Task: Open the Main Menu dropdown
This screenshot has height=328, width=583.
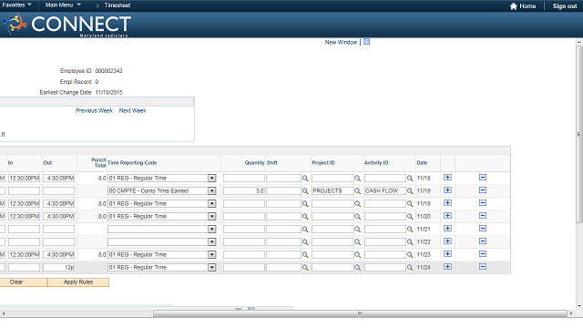Action: tap(63, 5)
